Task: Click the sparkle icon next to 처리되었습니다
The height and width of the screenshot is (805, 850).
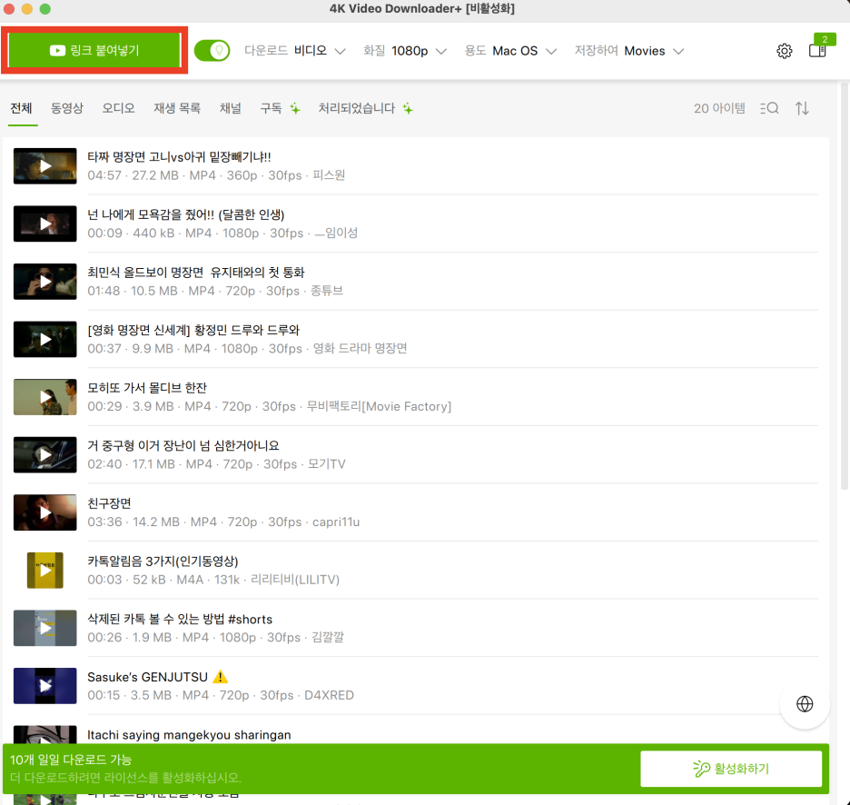Action: [408, 108]
